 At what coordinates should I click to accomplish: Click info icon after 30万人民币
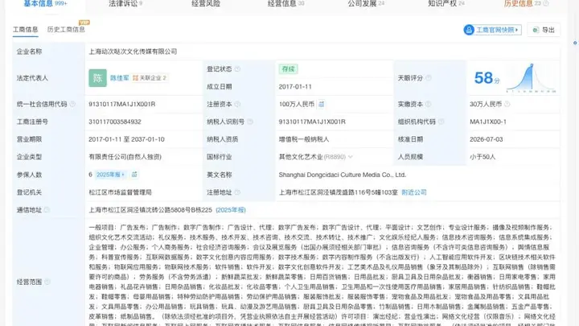[507, 104]
